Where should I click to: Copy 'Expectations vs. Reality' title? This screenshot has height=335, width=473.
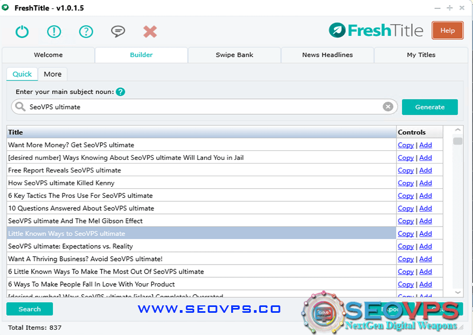tap(406, 247)
